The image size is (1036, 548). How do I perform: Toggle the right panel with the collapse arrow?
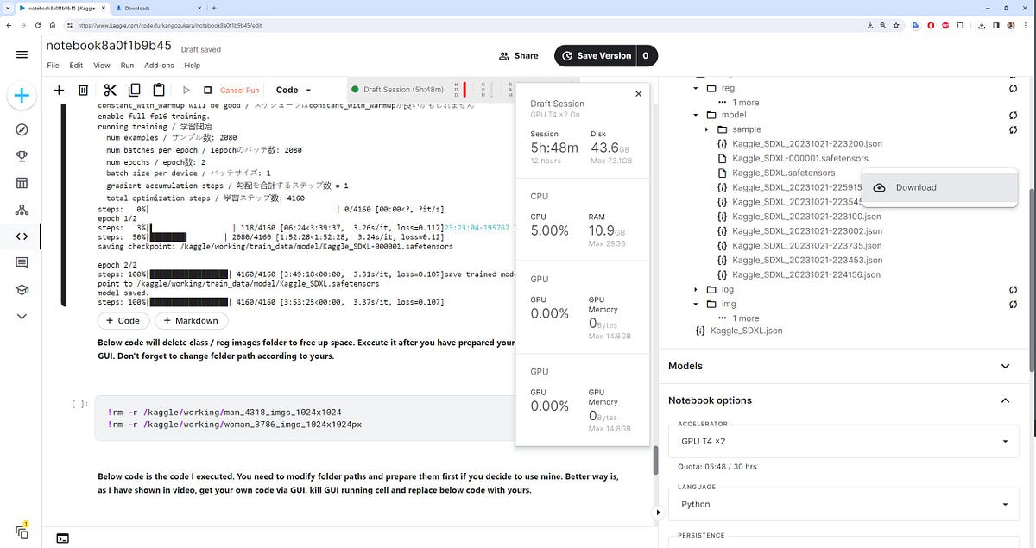(658, 512)
